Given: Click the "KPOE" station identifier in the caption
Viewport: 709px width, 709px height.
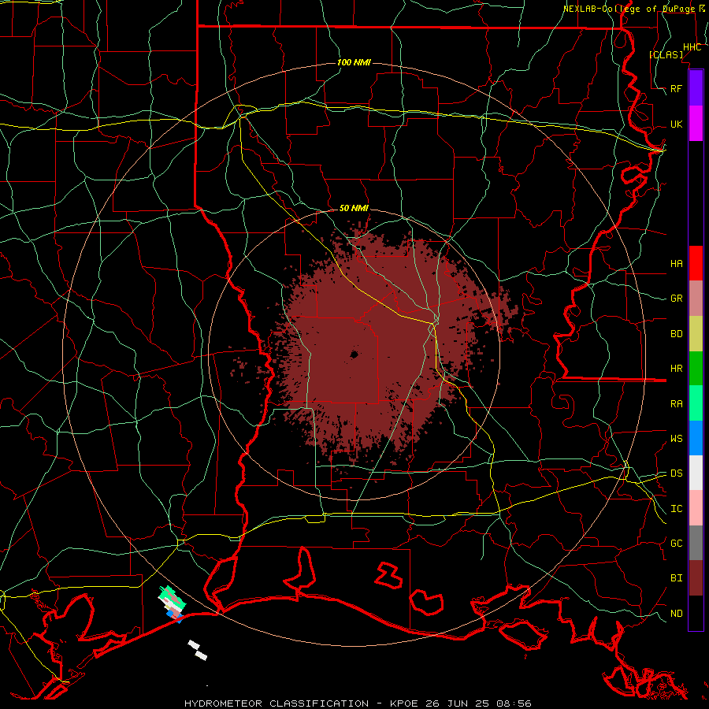Looking at the screenshot, I should pos(401,703).
